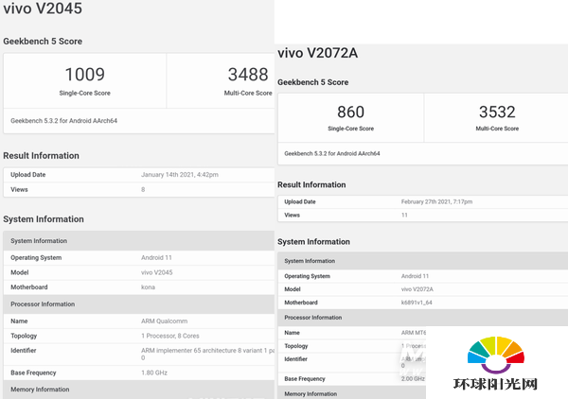Click topology value 1 Processor, 8 Cores
Image resolution: width=568 pixels, height=399 pixels.
pos(170,336)
